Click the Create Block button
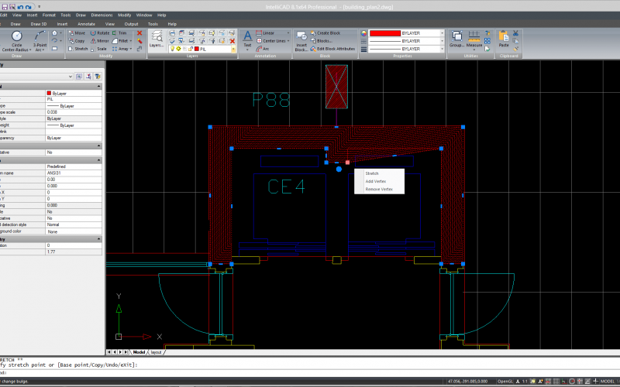Viewport: 620px width, 387px height. click(x=332, y=33)
